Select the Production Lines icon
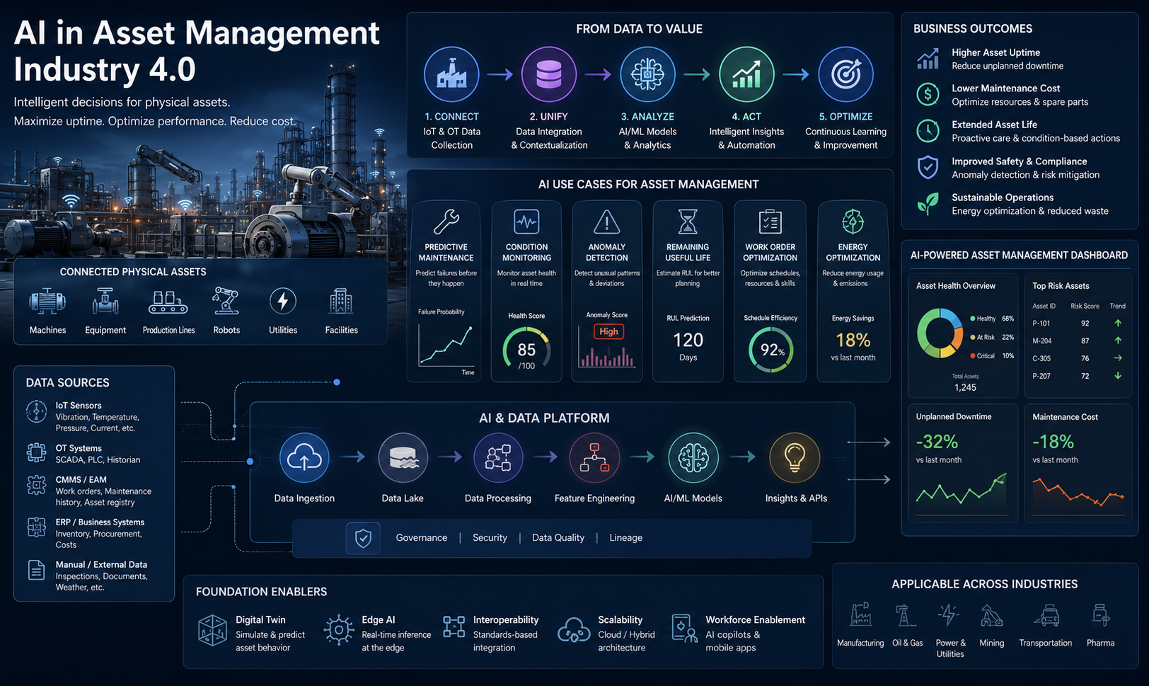 pos(168,302)
